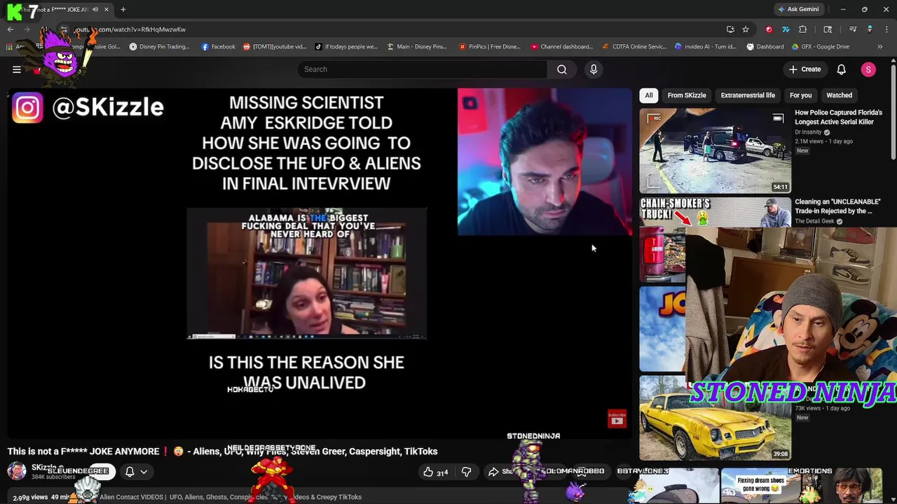Viewport: 897px width, 504px height.
Task: Select the From SKizzle filter chip
Action: click(687, 95)
